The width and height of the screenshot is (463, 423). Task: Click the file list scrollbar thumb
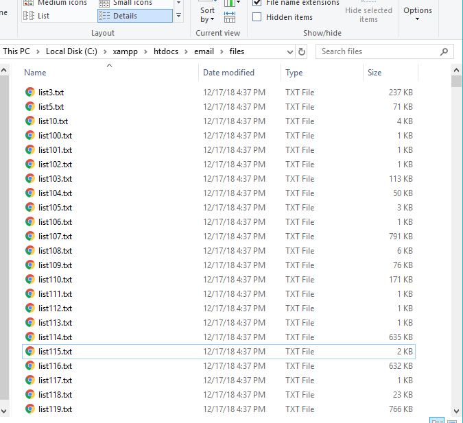click(x=457, y=81)
